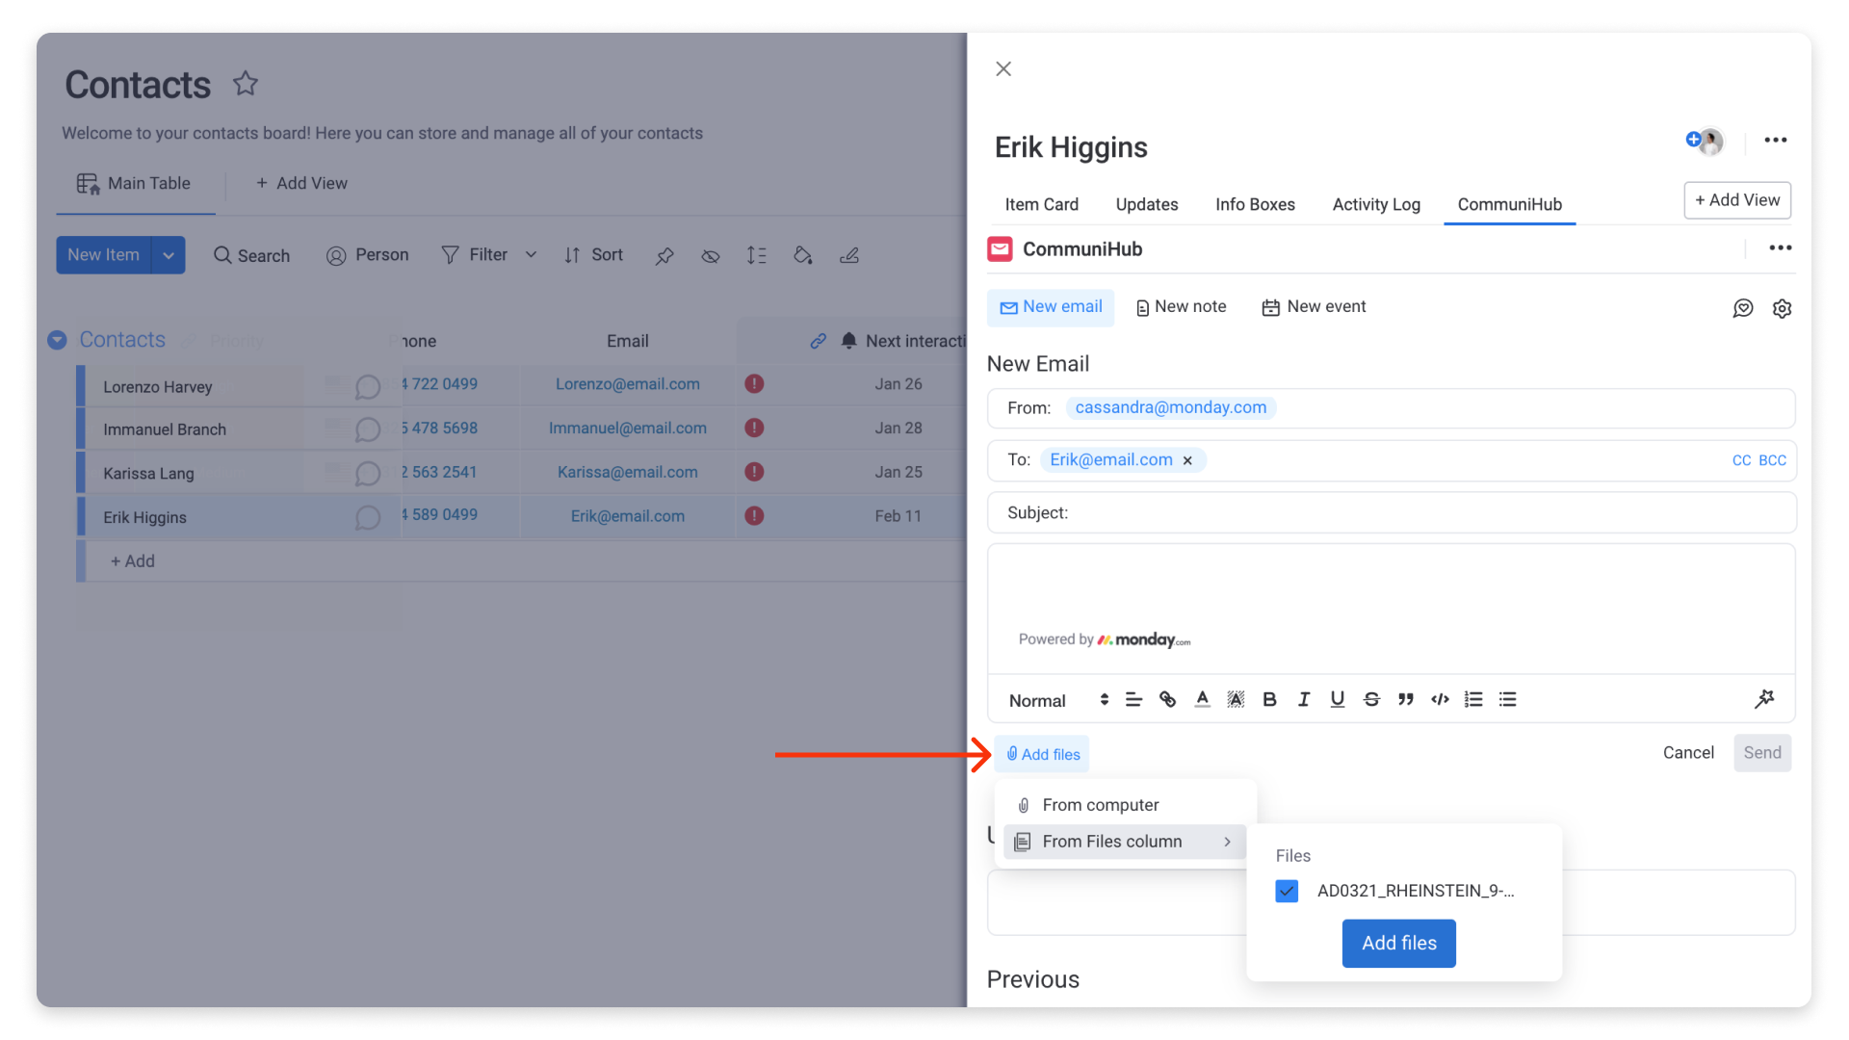Click the pin columns icon in the toolbar
Viewport: 1849px width, 1040px height.
(x=664, y=255)
